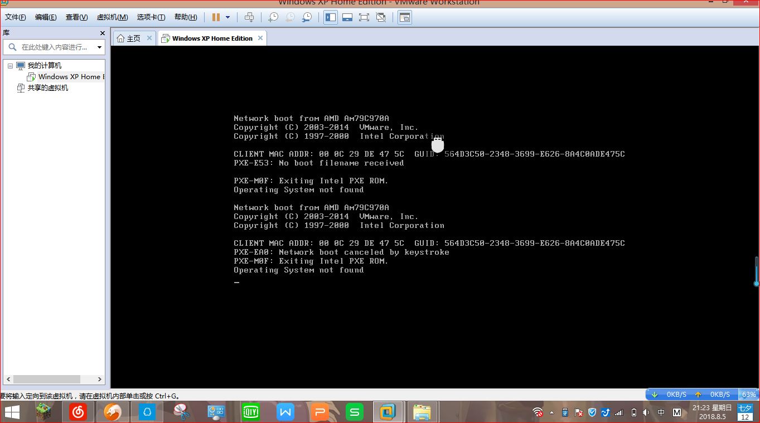Image resolution: width=760 pixels, height=423 pixels.
Task: Open the 帮助(H) menu
Action: 186,17
